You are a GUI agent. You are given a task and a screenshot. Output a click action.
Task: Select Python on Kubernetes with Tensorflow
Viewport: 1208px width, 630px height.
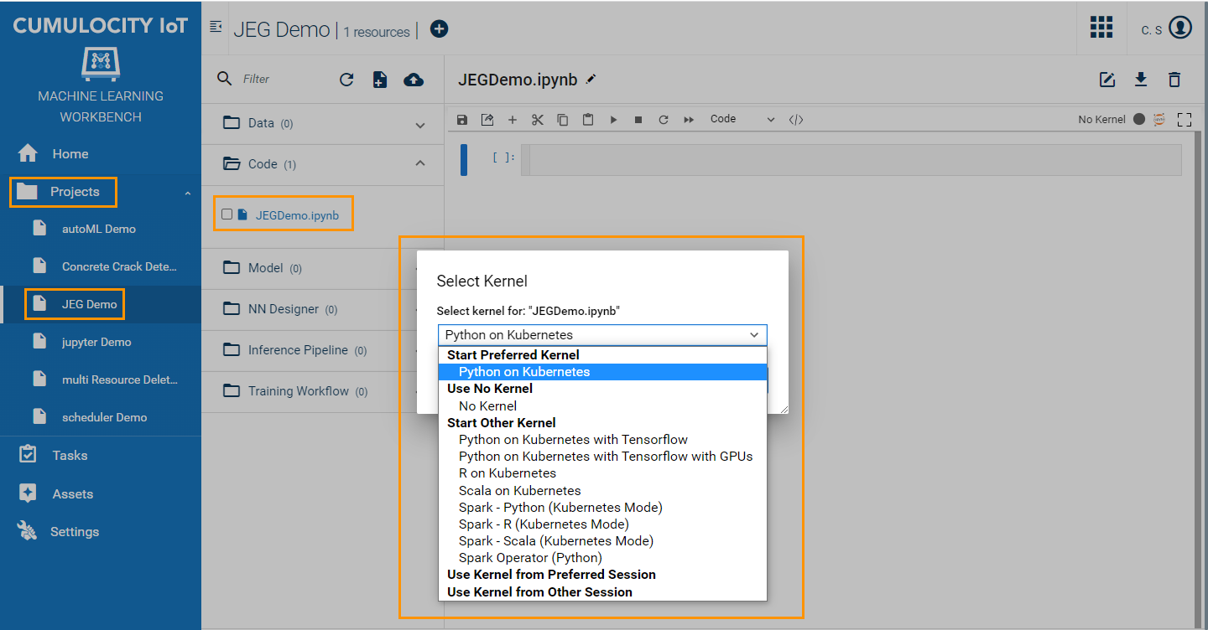click(x=602, y=440)
